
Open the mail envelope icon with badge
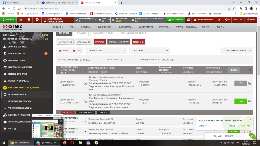(188, 20)
